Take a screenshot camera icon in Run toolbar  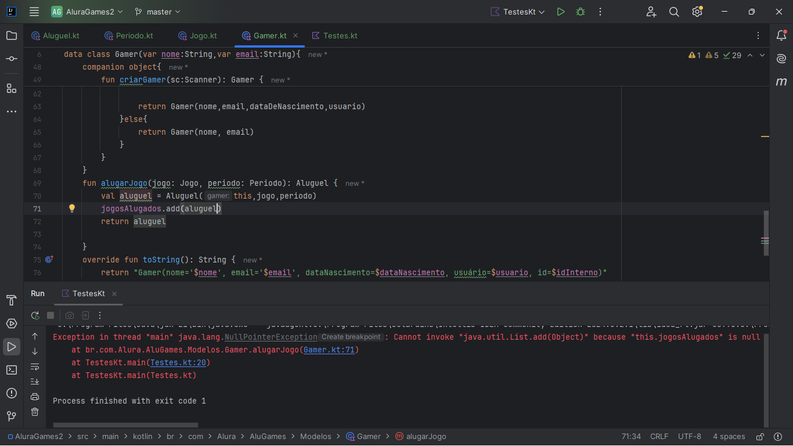pyautogui.click(x=70, y=315)
